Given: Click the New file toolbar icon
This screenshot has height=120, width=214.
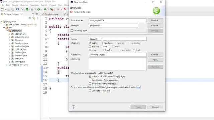Looking at the screenshot, I should pyautogui.click(x=2, y=9).
